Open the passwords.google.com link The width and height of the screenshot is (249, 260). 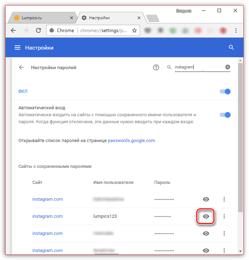point(131,140)
